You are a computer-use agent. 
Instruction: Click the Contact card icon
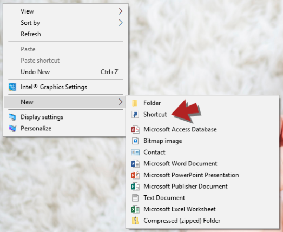pyautogui.click(x=135, y=153)
